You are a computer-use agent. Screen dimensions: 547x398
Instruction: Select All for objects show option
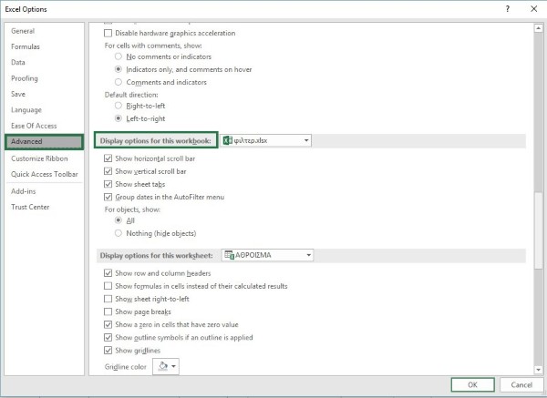click(119, 220)
